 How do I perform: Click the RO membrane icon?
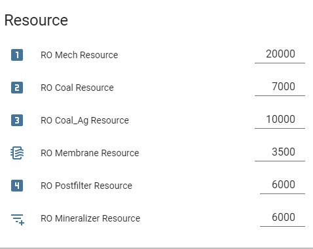[x=17, y=153]
